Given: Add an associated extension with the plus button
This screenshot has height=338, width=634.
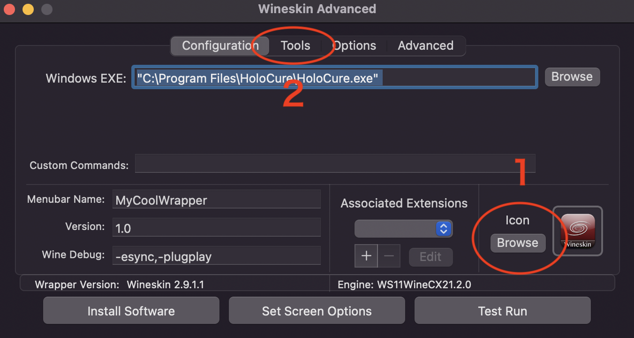Looking at the screenshot, I should click(366, 256).
